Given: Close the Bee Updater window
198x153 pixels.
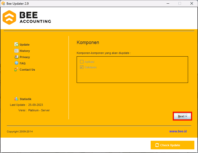Looking at the screenshot, I should 192,4.
